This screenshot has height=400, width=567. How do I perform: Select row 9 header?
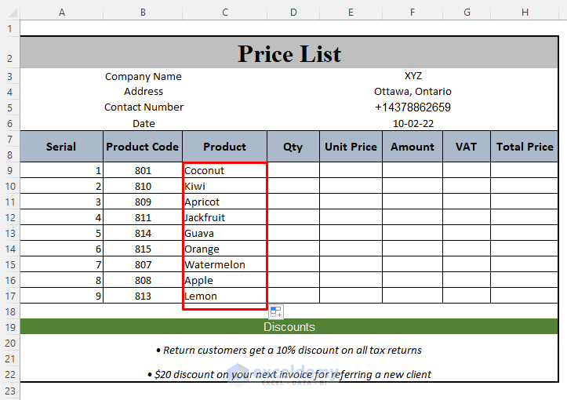coord(9,170)
